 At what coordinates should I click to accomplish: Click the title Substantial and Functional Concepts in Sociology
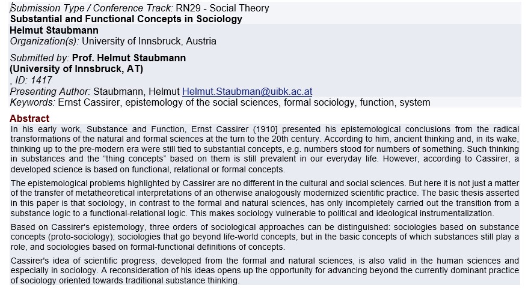click(x=126, y=19)
